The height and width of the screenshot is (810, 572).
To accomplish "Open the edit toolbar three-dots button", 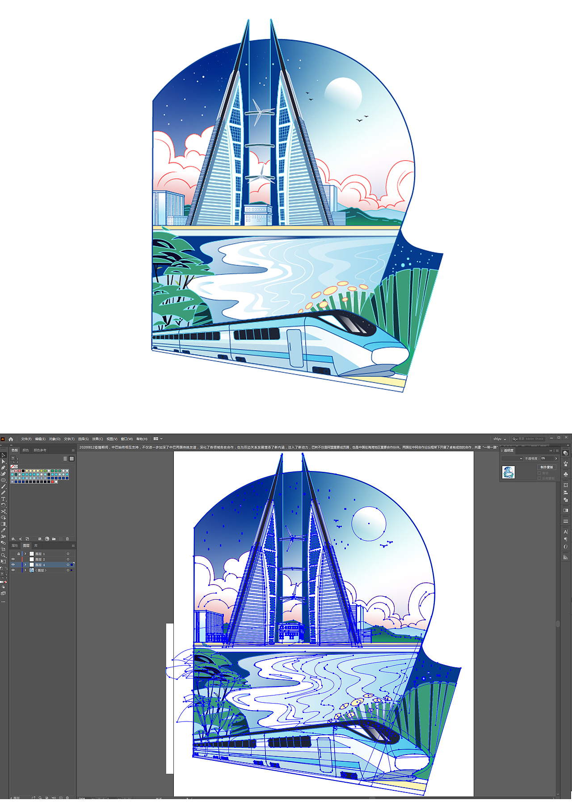I will 3,602.
